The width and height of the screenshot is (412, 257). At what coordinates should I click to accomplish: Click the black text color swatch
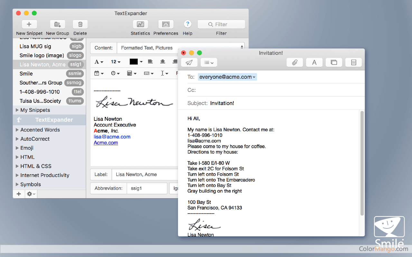pos(134,62)
